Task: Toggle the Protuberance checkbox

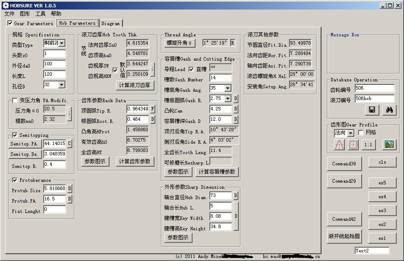Action: pyautogui.click(x=15, y=180)
